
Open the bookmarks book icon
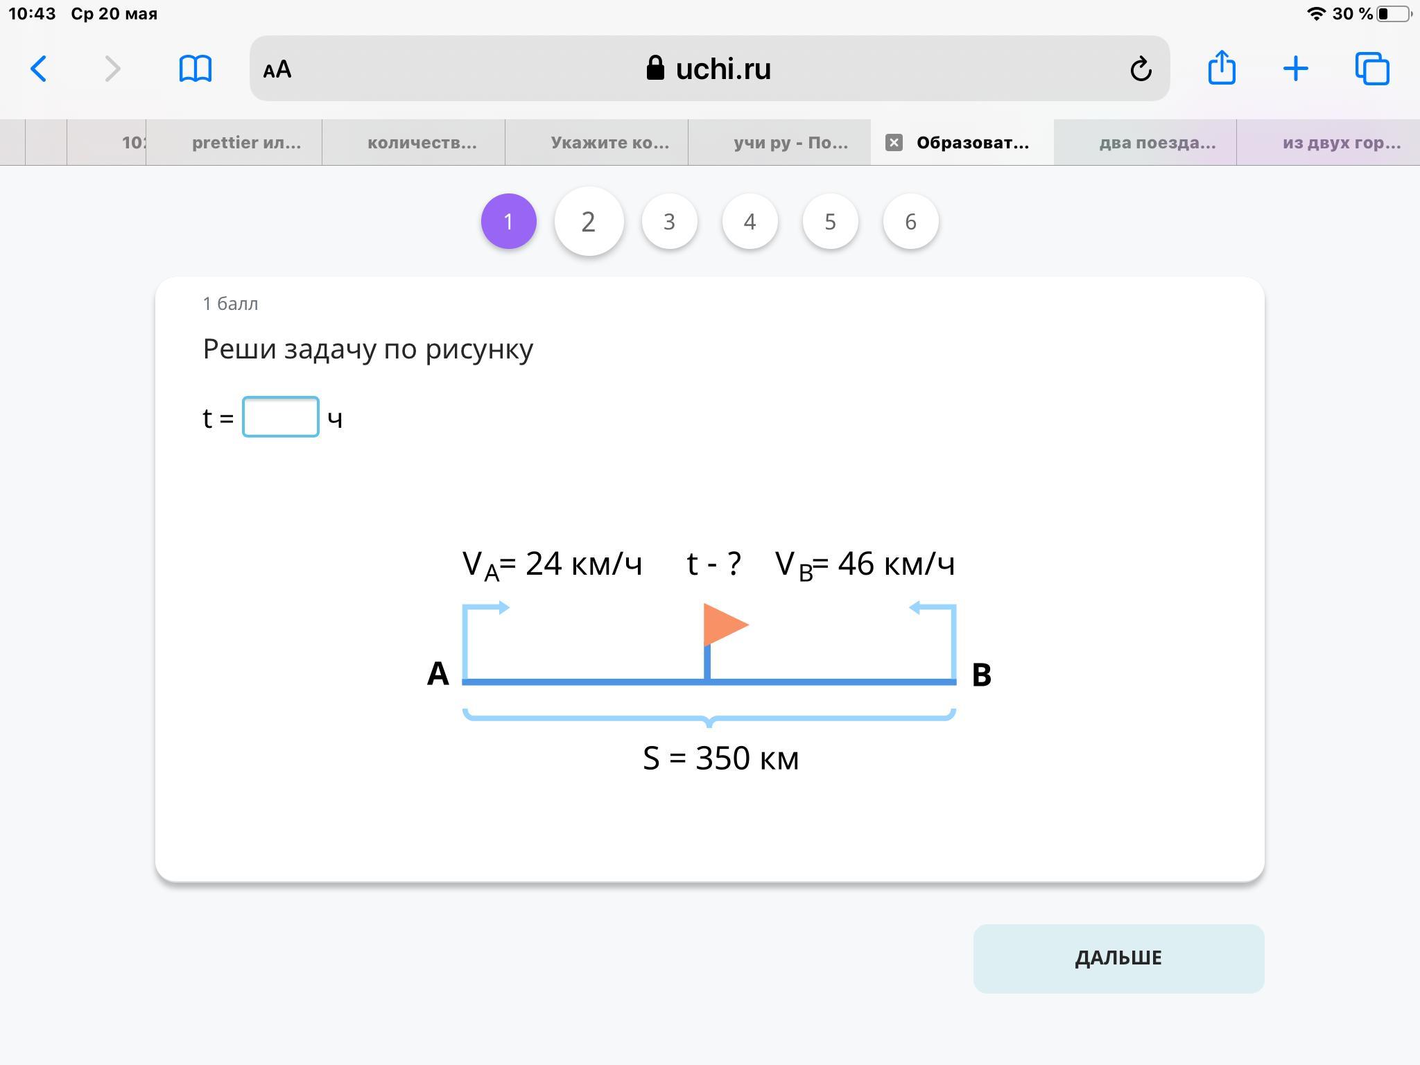(195, 69)
